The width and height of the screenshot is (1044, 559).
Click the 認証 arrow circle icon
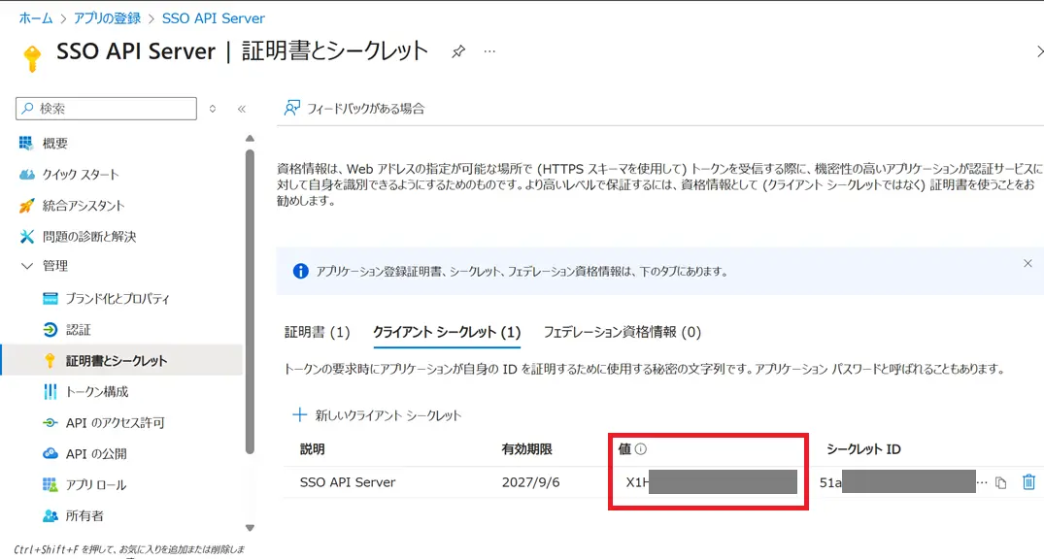tap(50, 329)
